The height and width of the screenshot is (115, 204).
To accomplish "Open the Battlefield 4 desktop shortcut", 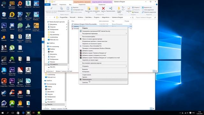I will pyautogui.click(x=4, y=49).
